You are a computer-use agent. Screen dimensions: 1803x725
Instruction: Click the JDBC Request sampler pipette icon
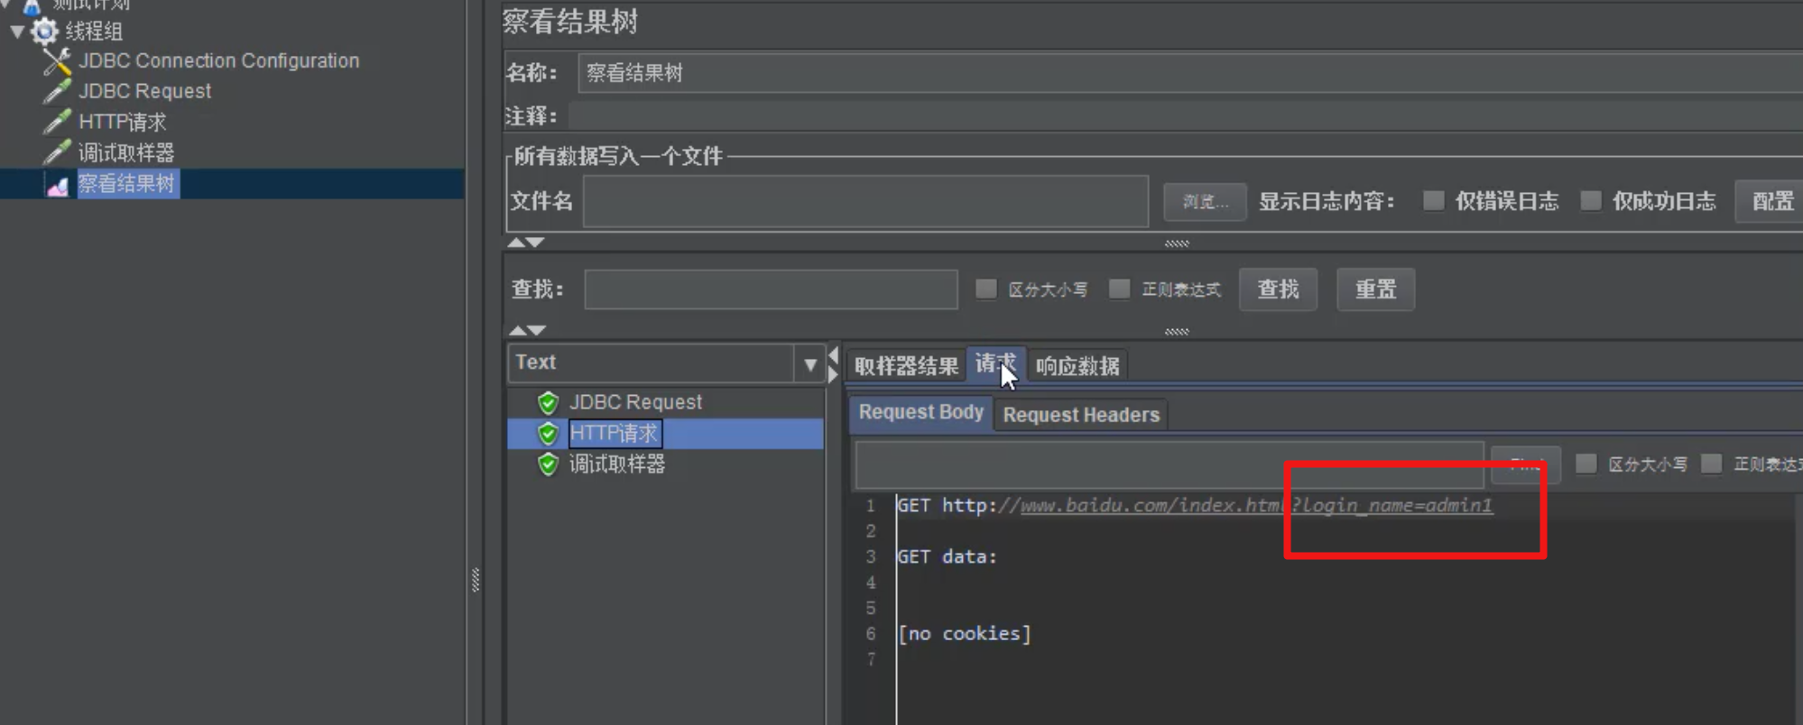(57, 91)
